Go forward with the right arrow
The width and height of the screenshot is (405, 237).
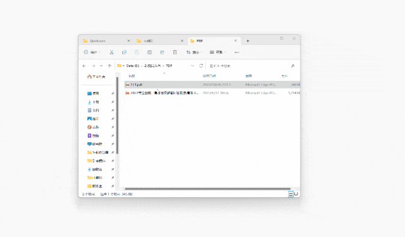[93, 66]
